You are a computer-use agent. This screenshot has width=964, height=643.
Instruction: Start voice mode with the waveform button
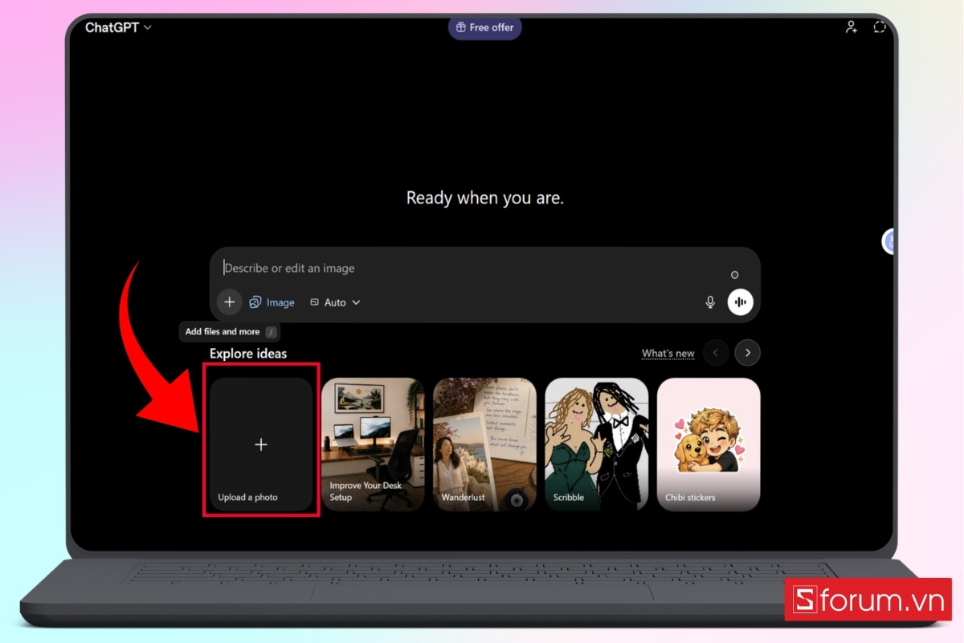[741, 302]
